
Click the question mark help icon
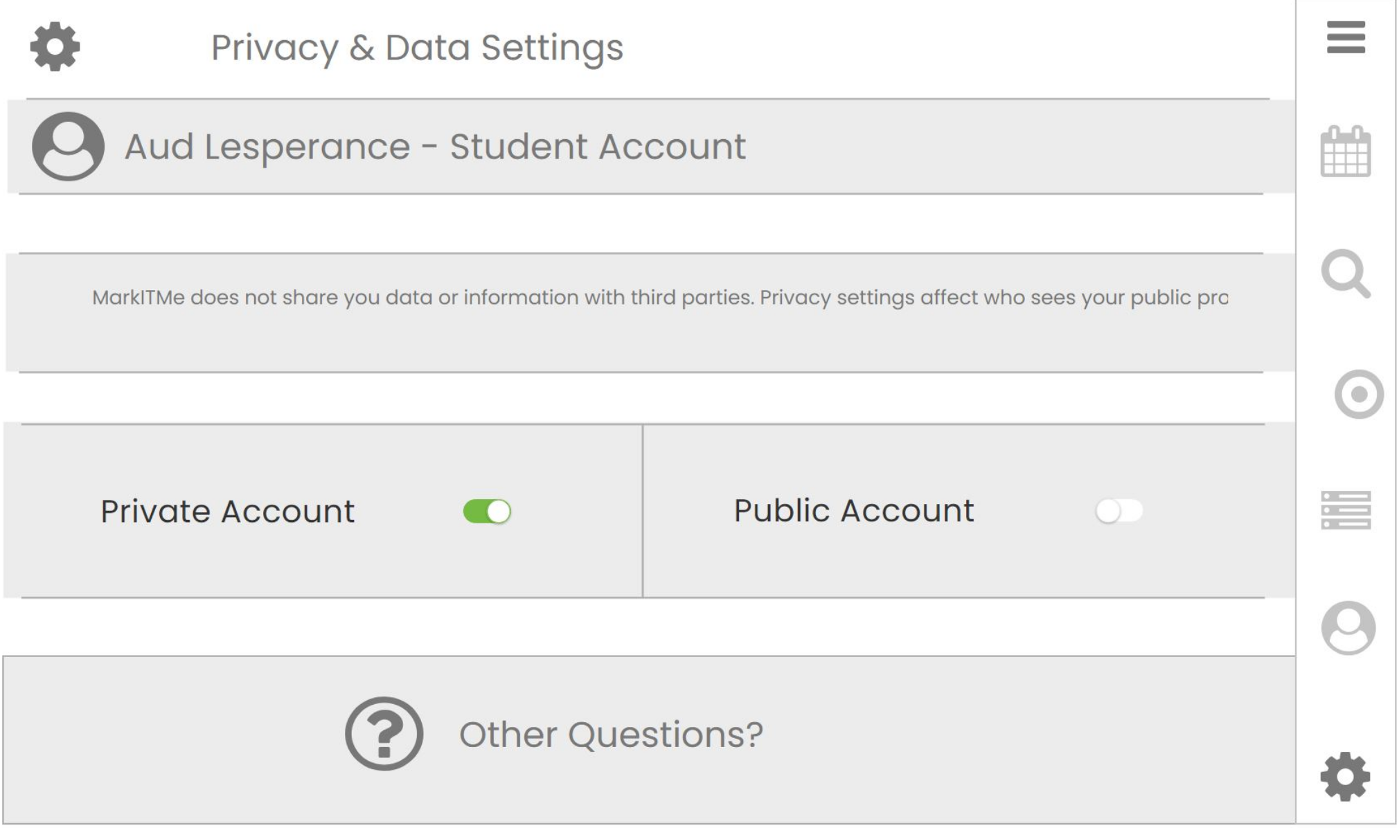[384, 734]
